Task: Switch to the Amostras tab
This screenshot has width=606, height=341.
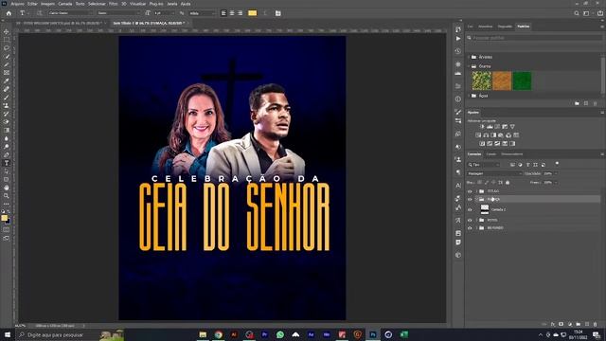Action: (486, 27)
